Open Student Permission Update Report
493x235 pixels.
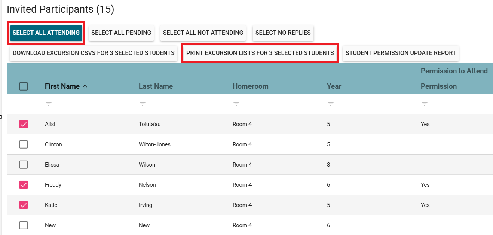(x=401, y=53)
